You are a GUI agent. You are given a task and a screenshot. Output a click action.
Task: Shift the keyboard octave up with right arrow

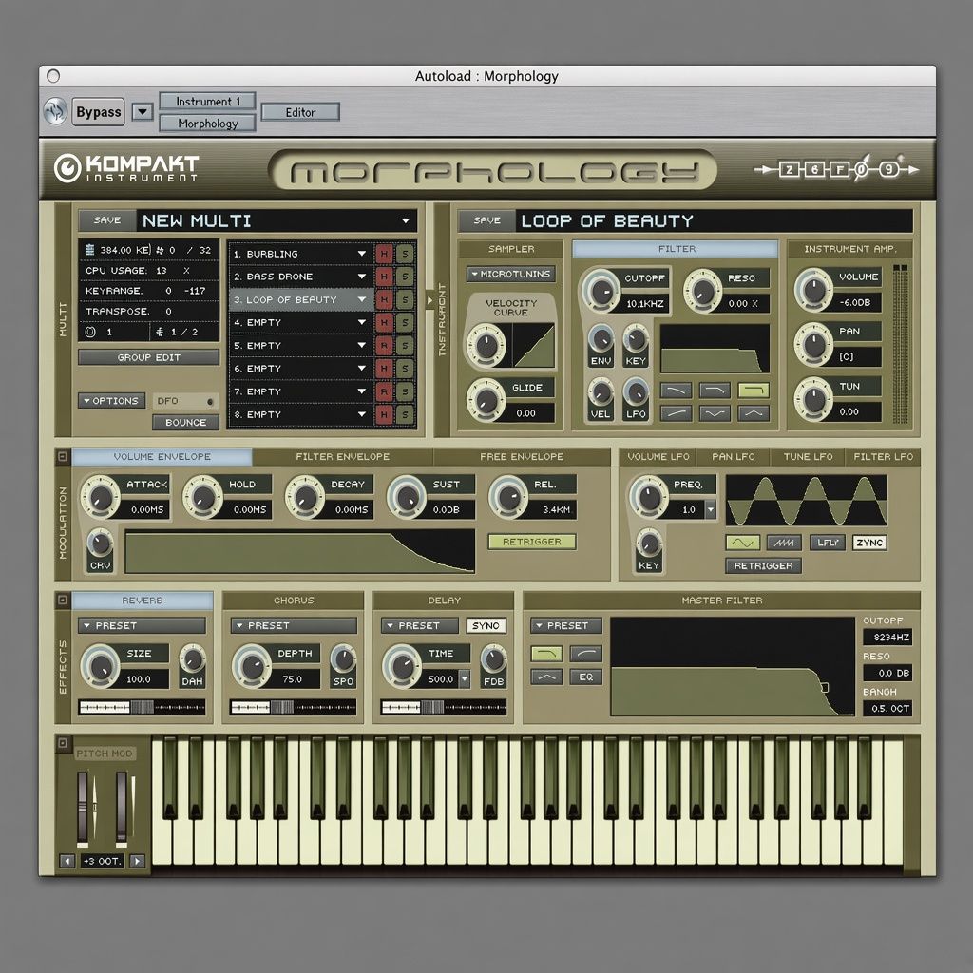138,861
